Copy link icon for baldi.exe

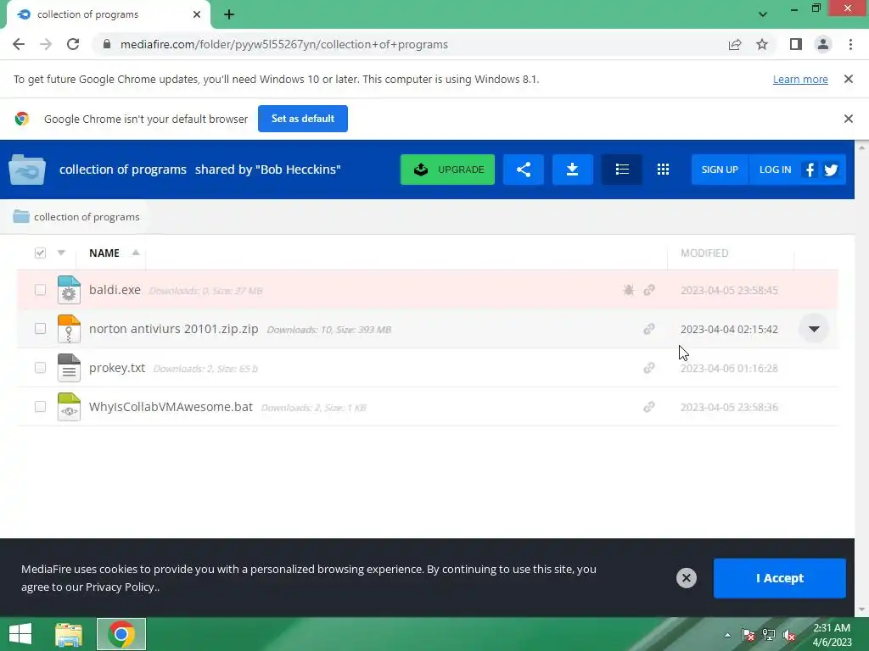[x=649, y=290]
